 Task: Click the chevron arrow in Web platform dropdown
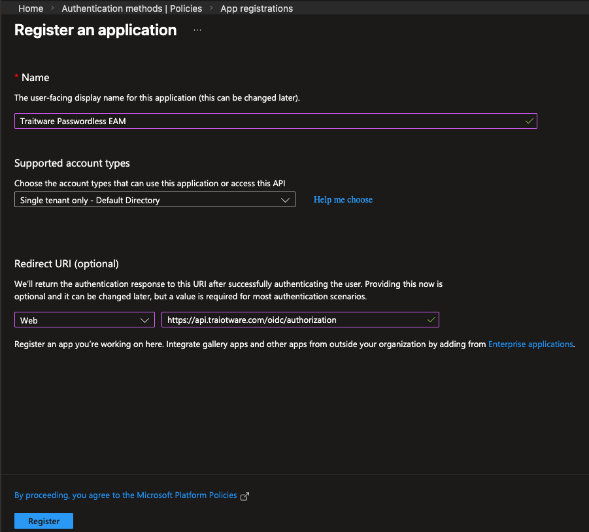[145, 320]
